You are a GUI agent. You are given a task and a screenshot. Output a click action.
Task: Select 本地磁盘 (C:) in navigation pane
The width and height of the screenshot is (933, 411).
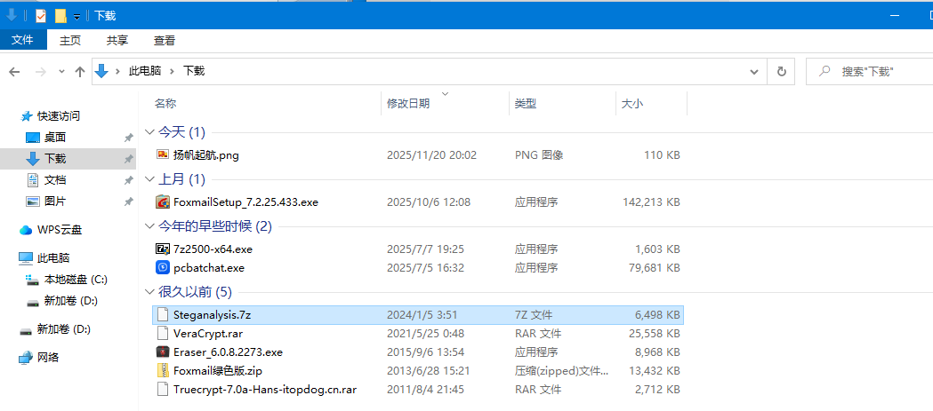pyautogui.click(x=75, y=280)
